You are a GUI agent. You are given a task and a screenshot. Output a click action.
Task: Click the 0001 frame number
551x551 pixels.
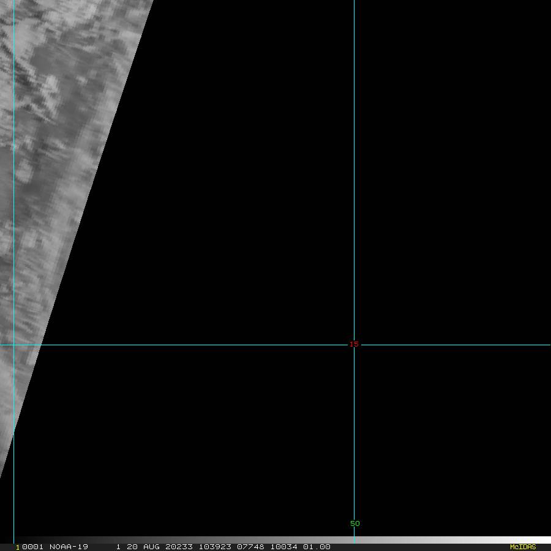(x=33, y=547)
